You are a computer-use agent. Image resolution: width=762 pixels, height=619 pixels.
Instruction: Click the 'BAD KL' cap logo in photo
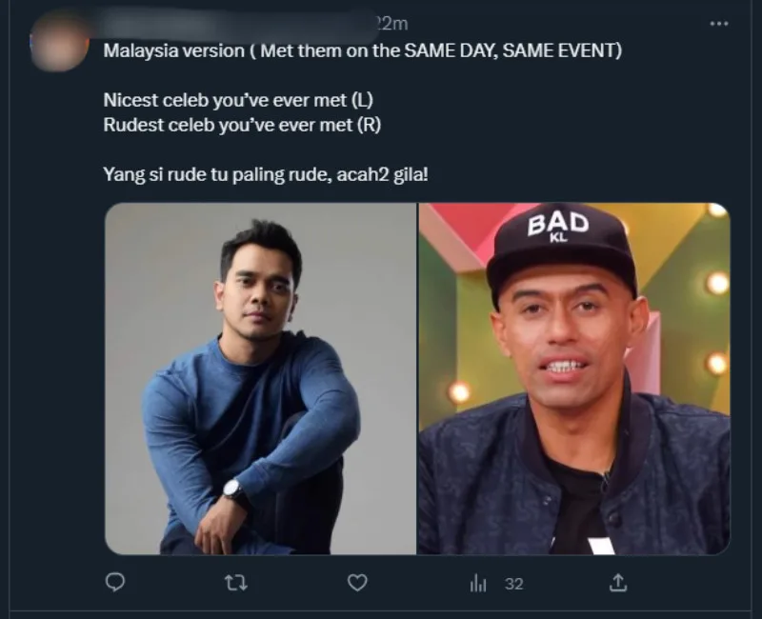click(558, 227)
